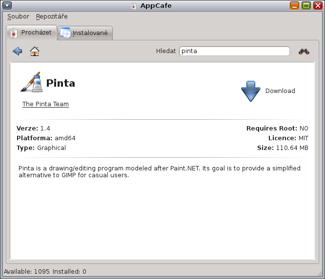This screenshot has height=279, width=325.
Task: Click the Pinta description paragraph
Action: [160, 172]
